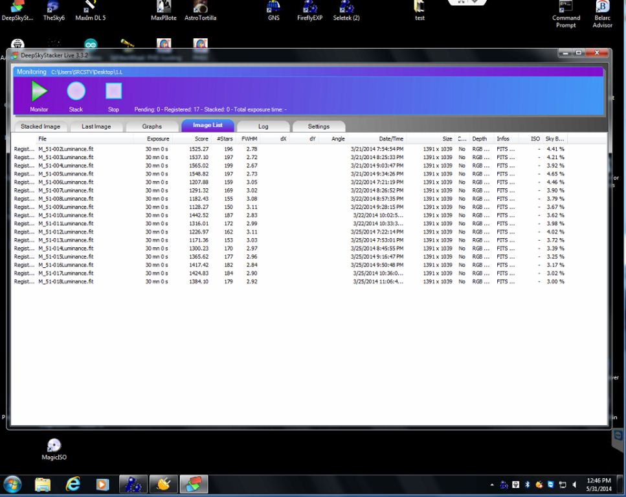Open Windows Media Player taskbar icon

[102, 485]
